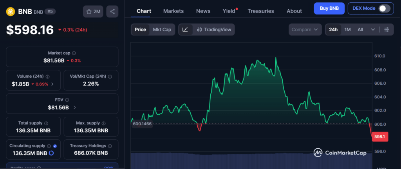The image size is (401, 169).
Task: Switch to line chart icon
Action: click(185, 30)
